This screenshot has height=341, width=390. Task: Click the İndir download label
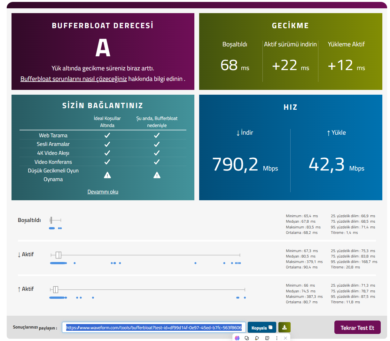click(245, 132)
